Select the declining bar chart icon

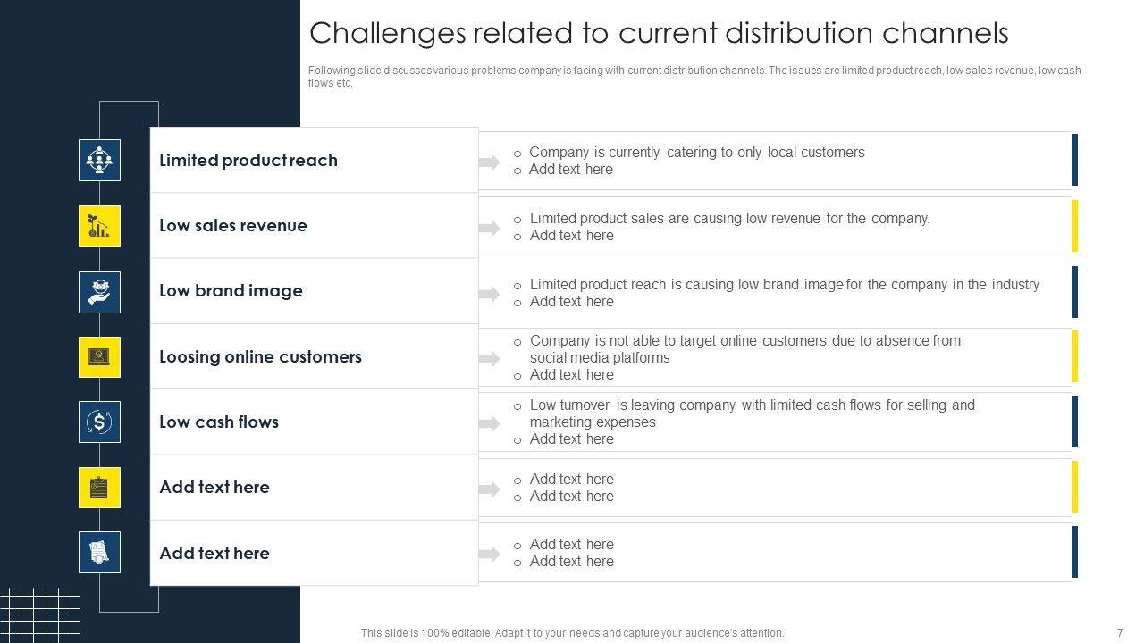tap(99, 226)
